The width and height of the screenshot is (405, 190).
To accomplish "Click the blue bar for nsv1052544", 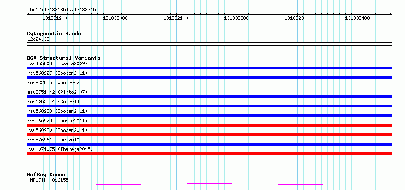I will (209, 106).
